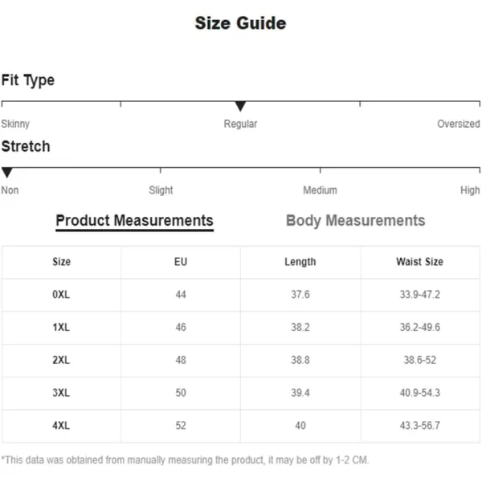Screen dimensions: 482x482
Task: Click the Size Guide heading
Action: tap(241, 23)
